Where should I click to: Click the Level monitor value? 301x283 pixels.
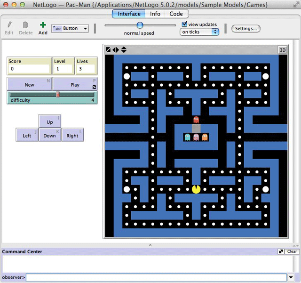coord(63,69)
